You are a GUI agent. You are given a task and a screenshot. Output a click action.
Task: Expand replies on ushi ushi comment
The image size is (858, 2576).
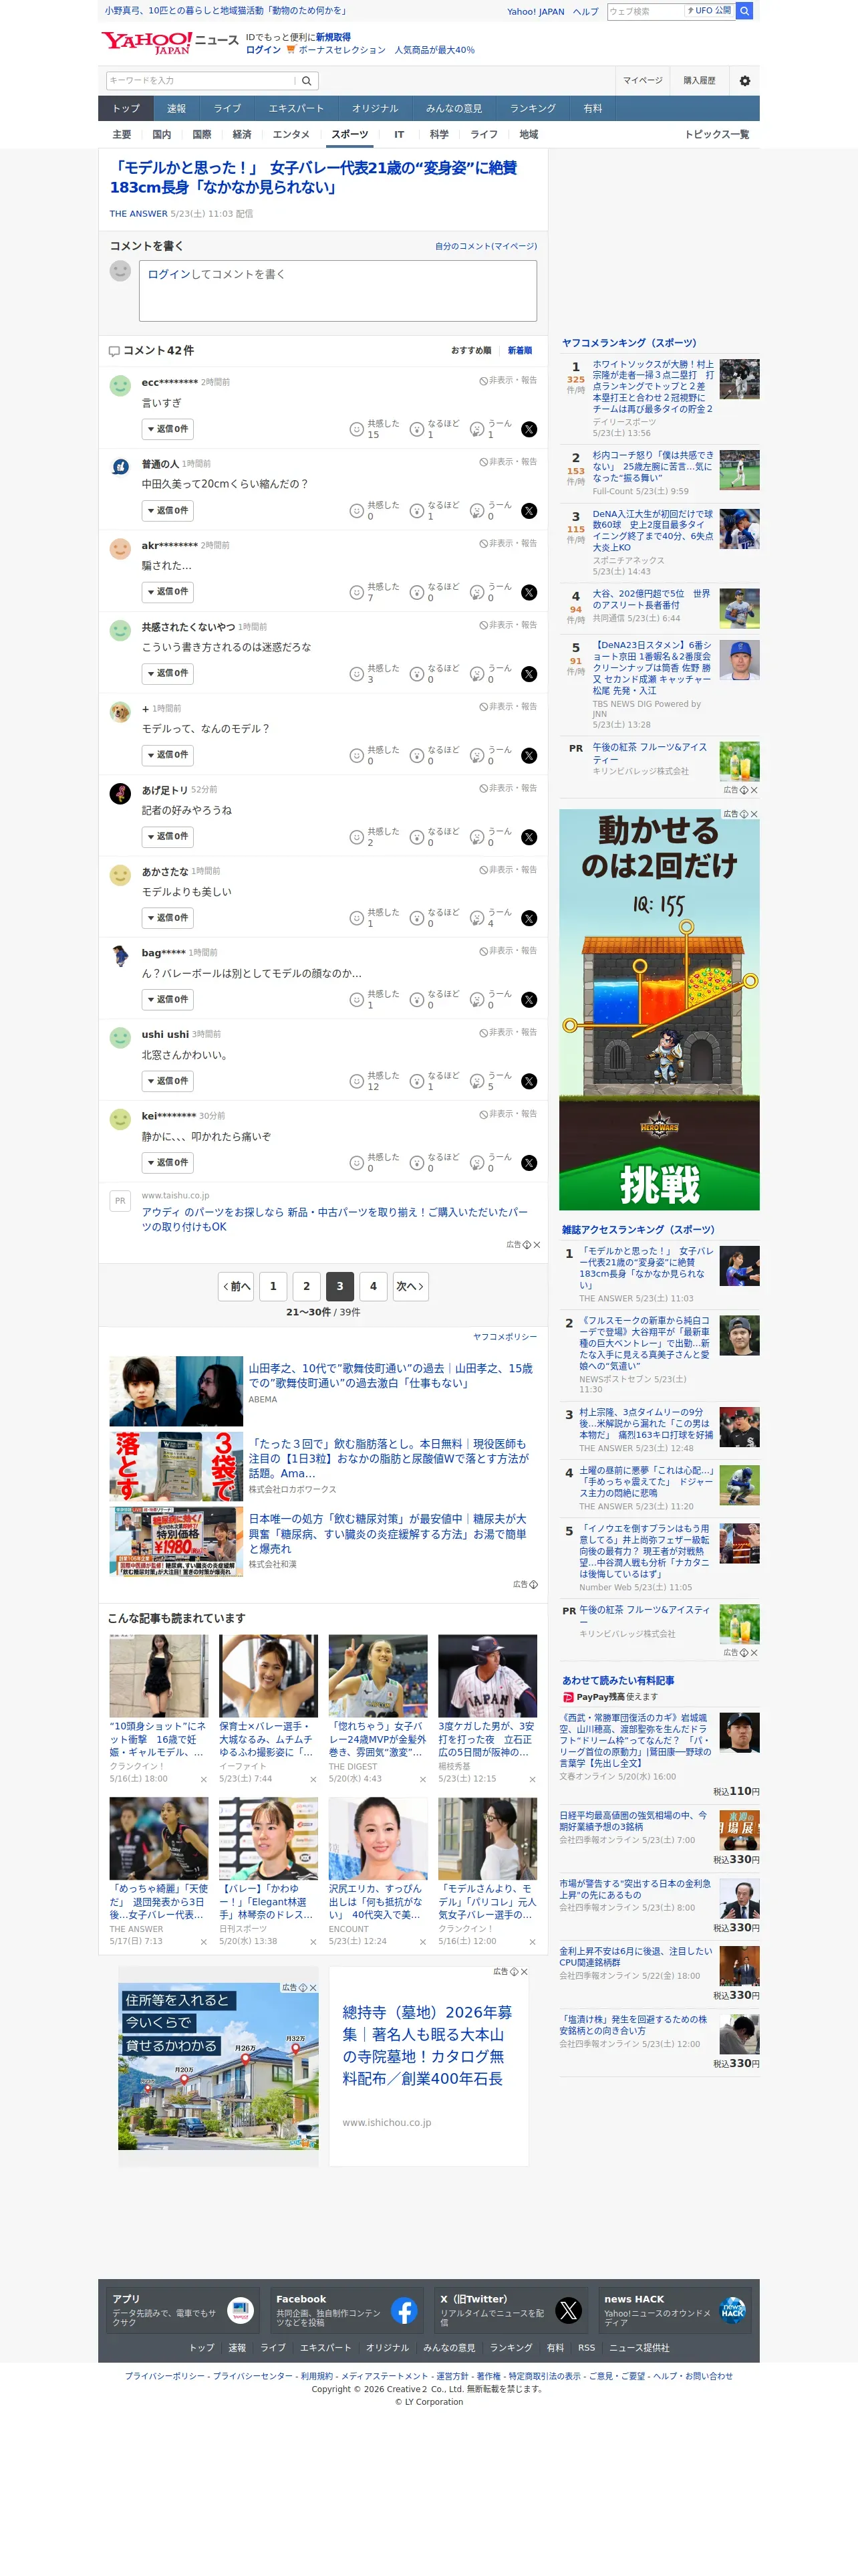click(x=167, y=1081)
